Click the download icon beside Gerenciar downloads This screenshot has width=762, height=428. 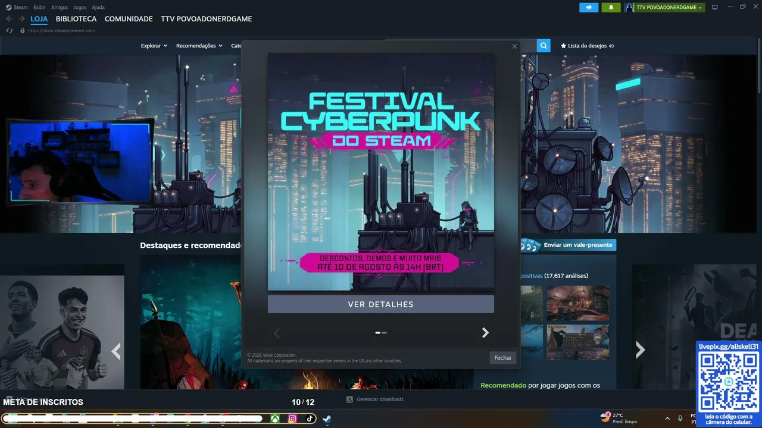tap(350, 399)
